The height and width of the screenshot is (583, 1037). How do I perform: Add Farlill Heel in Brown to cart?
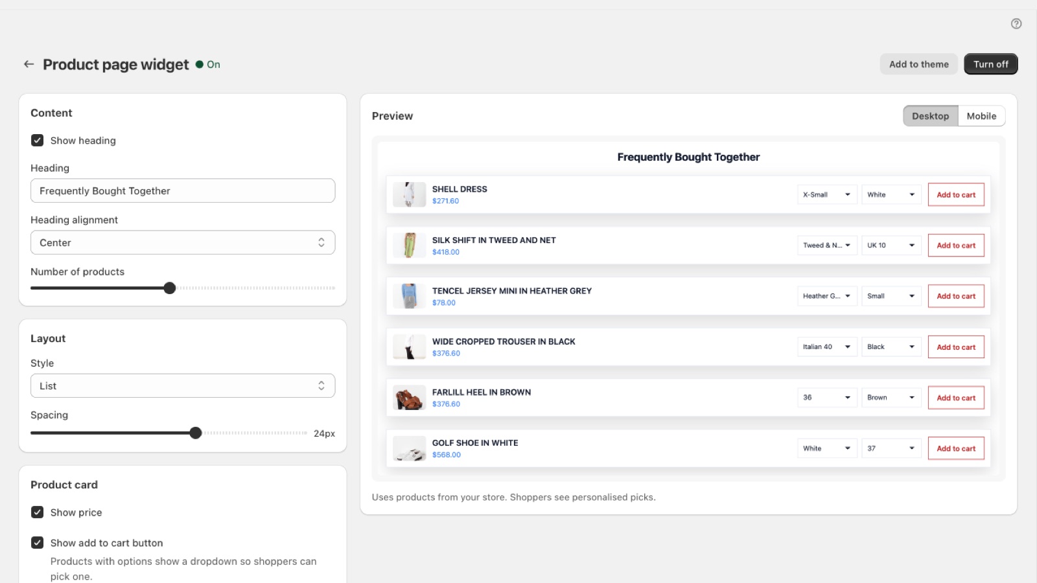tap(956, 398)
